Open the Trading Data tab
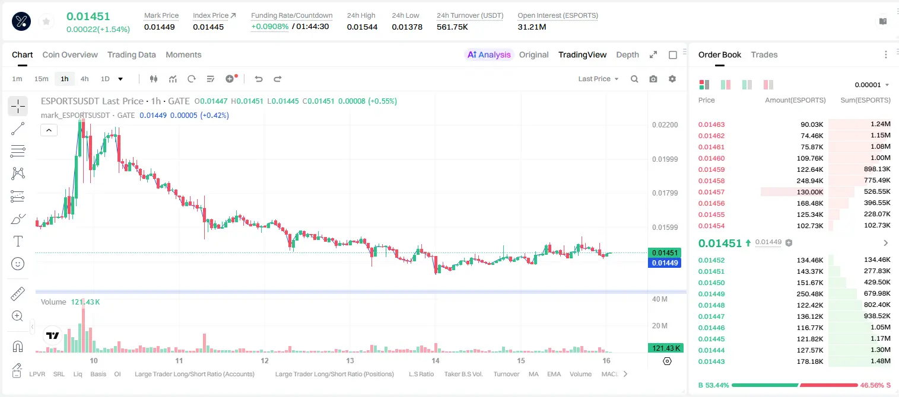Screen dimensions: 899x397 coord(132,55)
